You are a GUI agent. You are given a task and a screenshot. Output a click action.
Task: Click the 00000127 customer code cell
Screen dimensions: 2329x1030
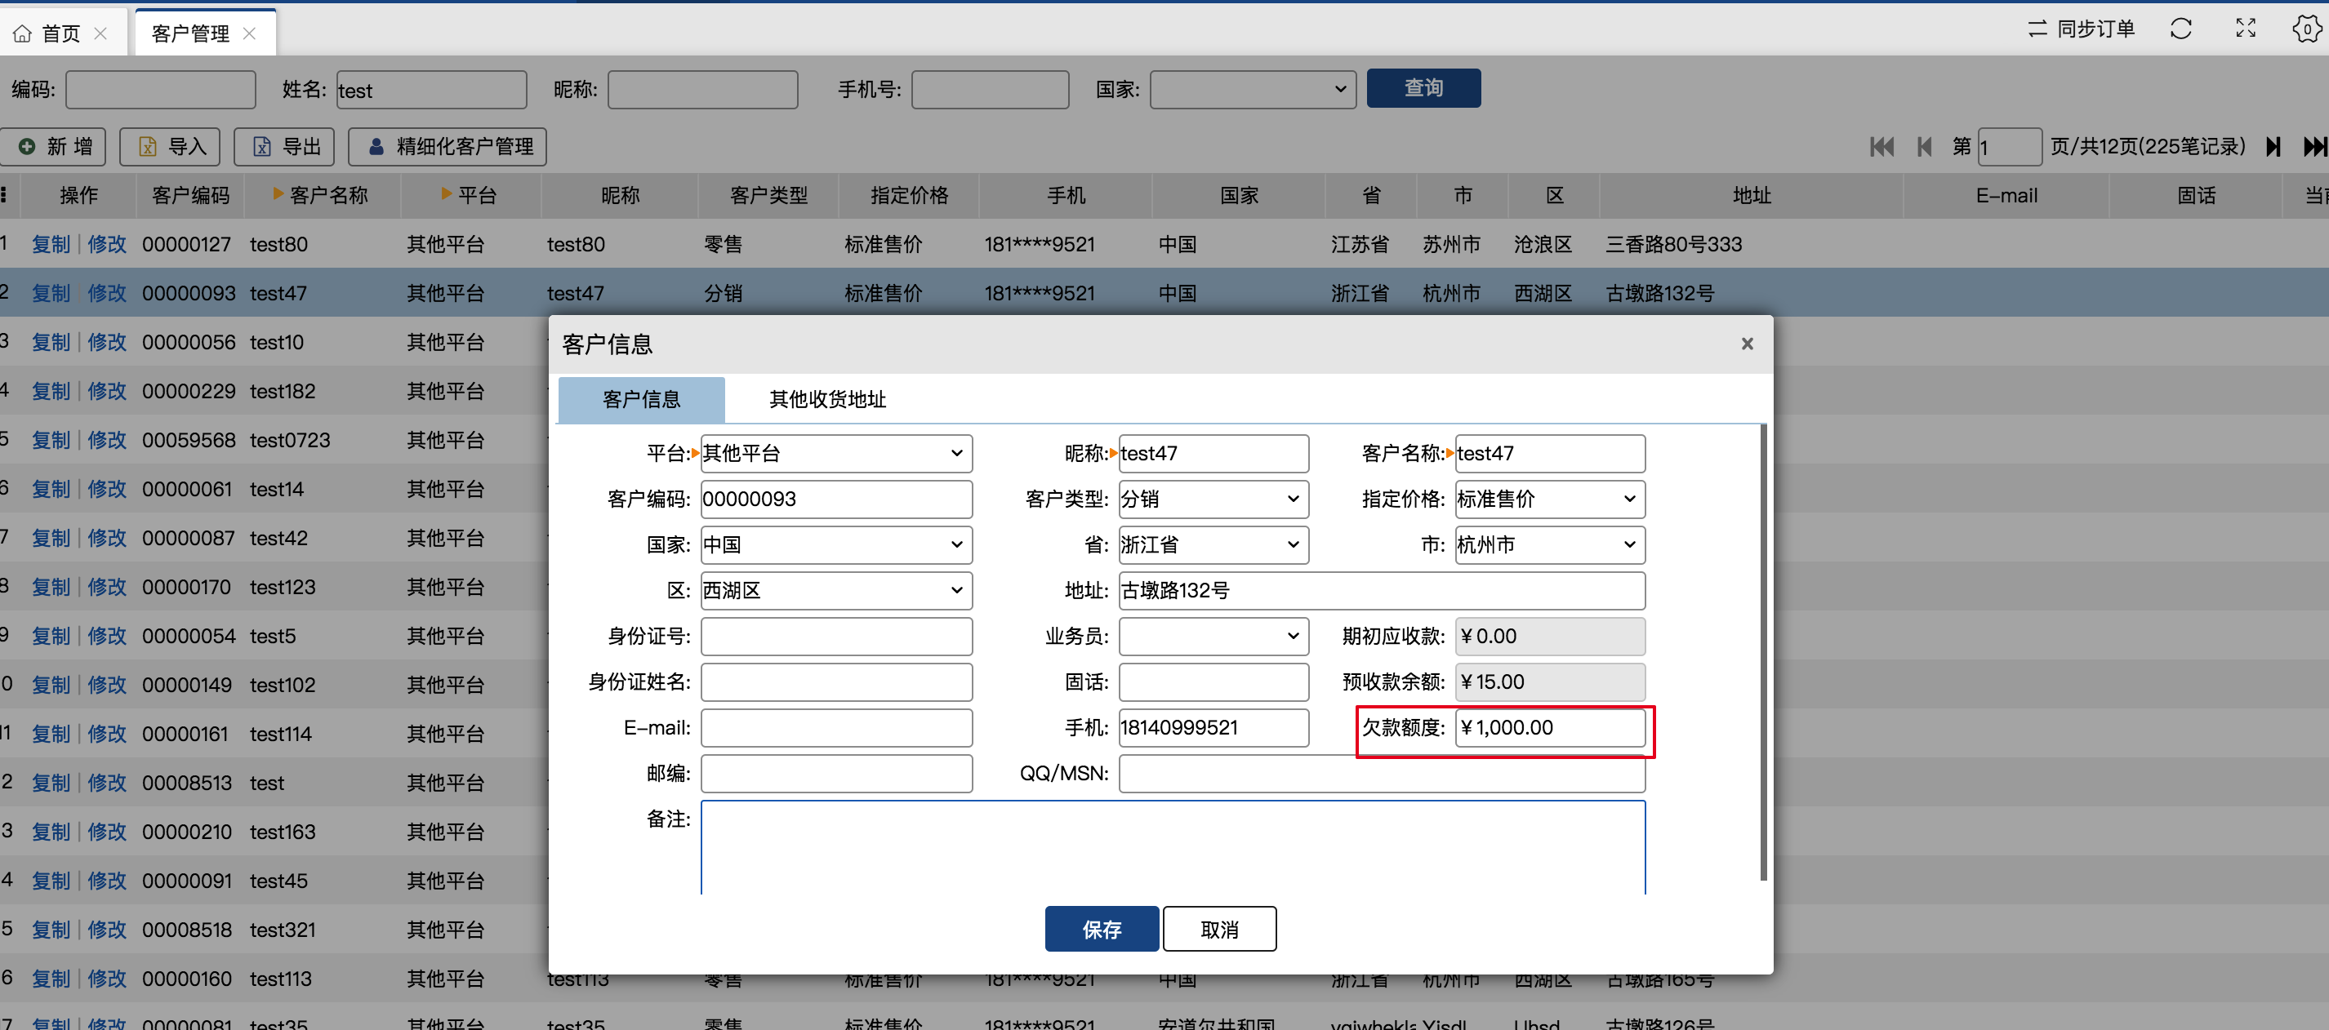[x=186, y=244]
